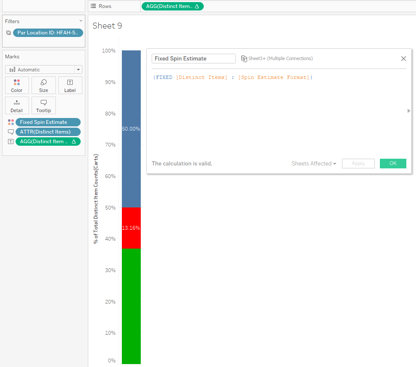Open the Filters shelf dropdown arrow

tap(81, 21)
